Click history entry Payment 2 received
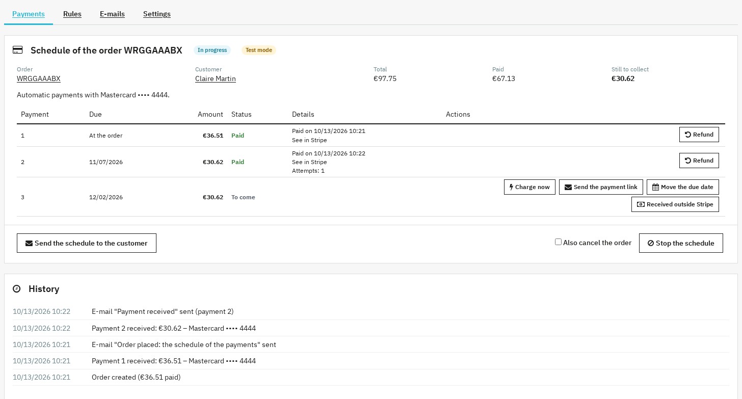Screen dimensions: 742x399 pyautogui.click(x=174, y=328)
